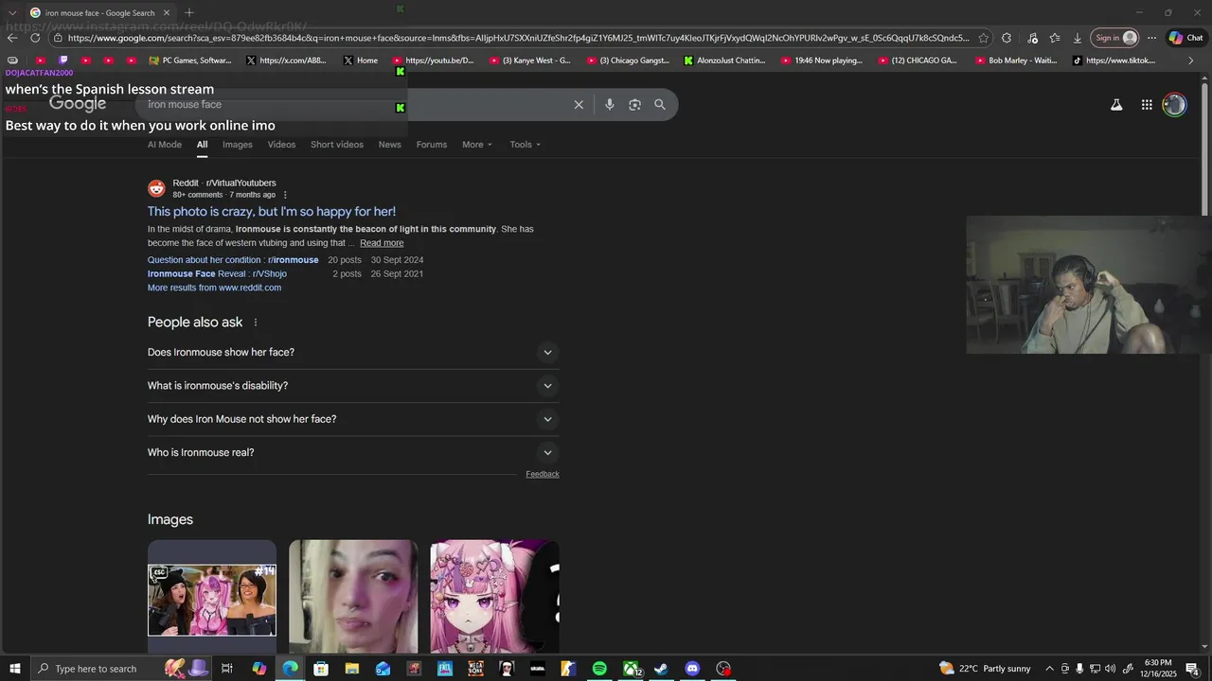The height and width of the screenshot is (681, 1212).
Task: Open the 'Bob Marley - Waiti...' bookmark
Action: tap(1016, 61)
